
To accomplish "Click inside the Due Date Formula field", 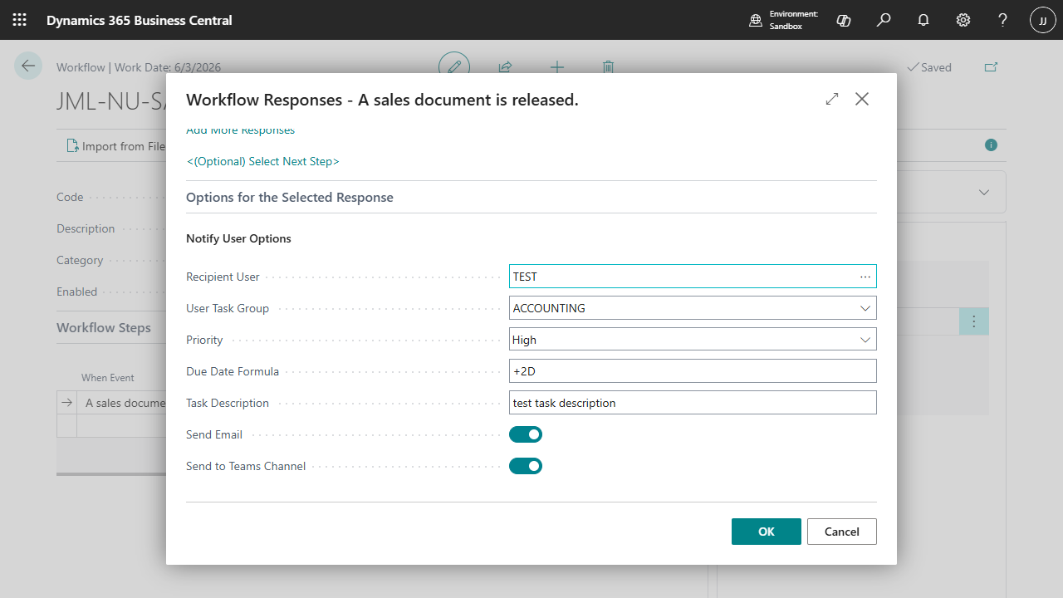I will coord(693,370).
